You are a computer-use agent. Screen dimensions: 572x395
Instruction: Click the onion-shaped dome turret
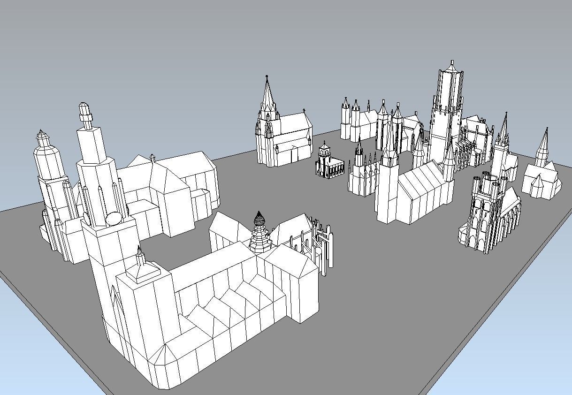tap(259, 233)
